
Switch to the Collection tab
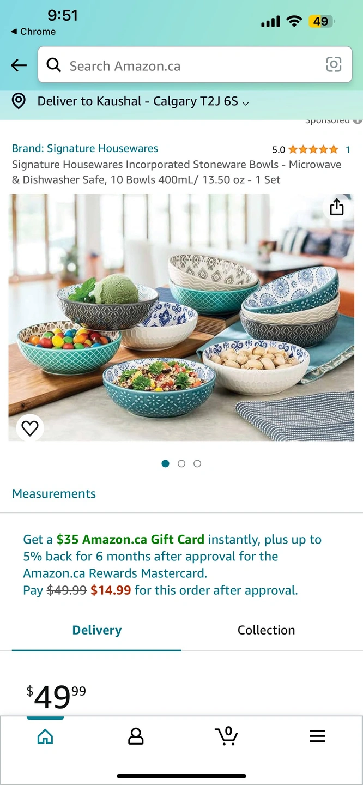266,630
